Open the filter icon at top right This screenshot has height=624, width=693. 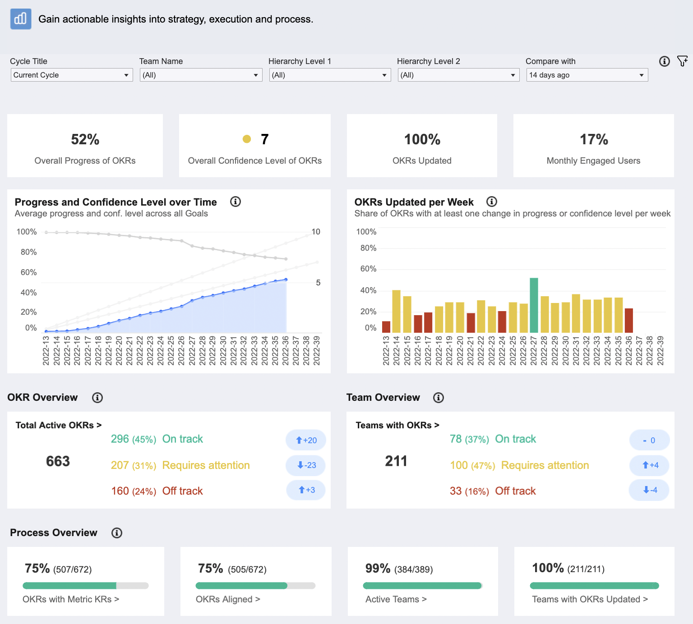point(683,61)
